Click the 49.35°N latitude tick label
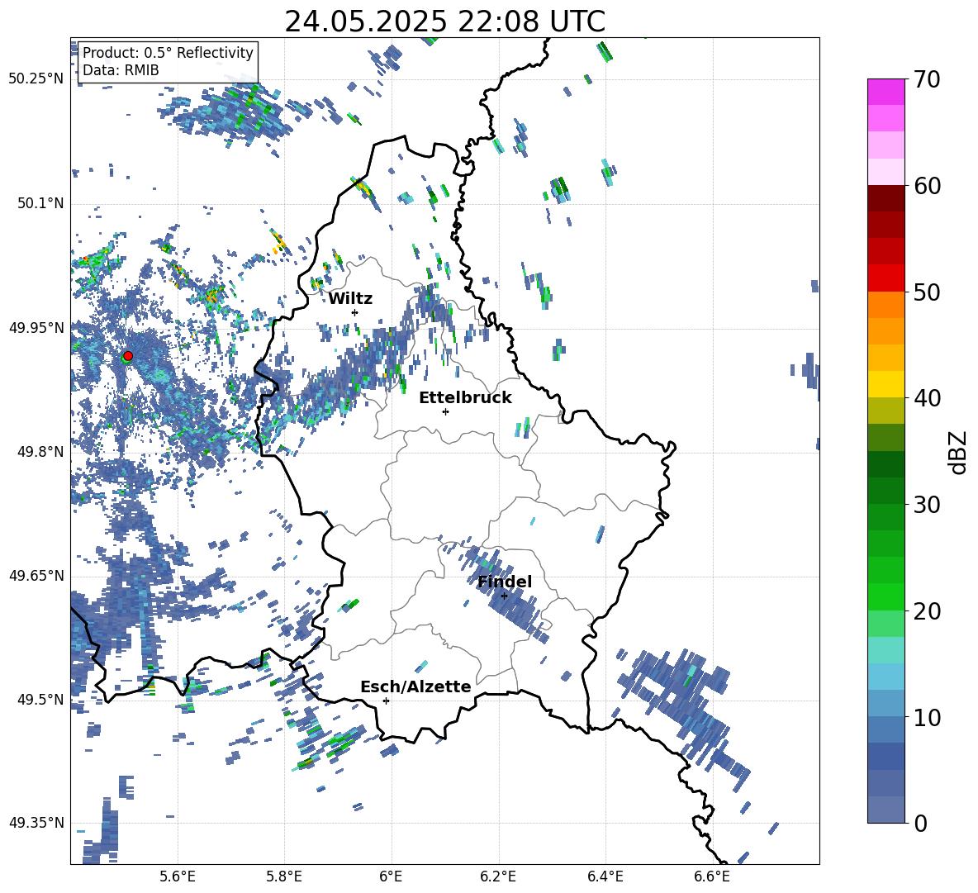978x893 pixels. coord(36,823)
